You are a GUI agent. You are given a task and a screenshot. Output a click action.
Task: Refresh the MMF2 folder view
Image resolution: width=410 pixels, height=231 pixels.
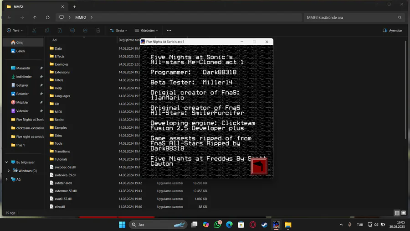click(47, 17)
